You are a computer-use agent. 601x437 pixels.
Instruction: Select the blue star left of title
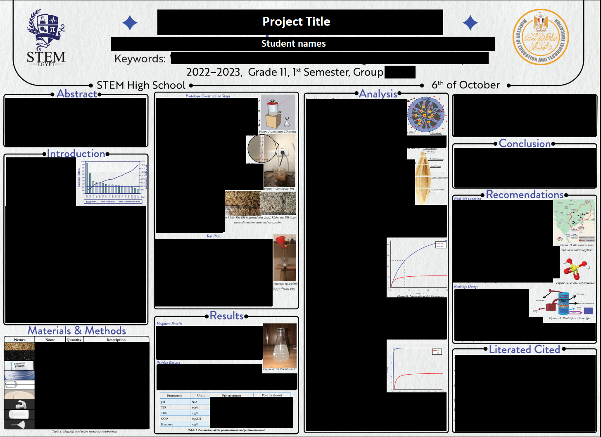(x=130, y=23)
